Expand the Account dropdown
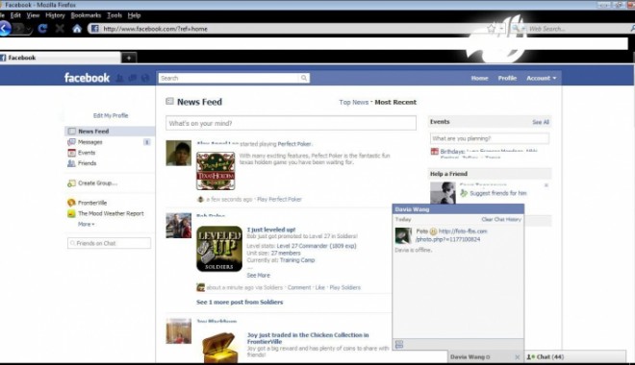Viewport: 635px width, 365px height. pos(541,78)
